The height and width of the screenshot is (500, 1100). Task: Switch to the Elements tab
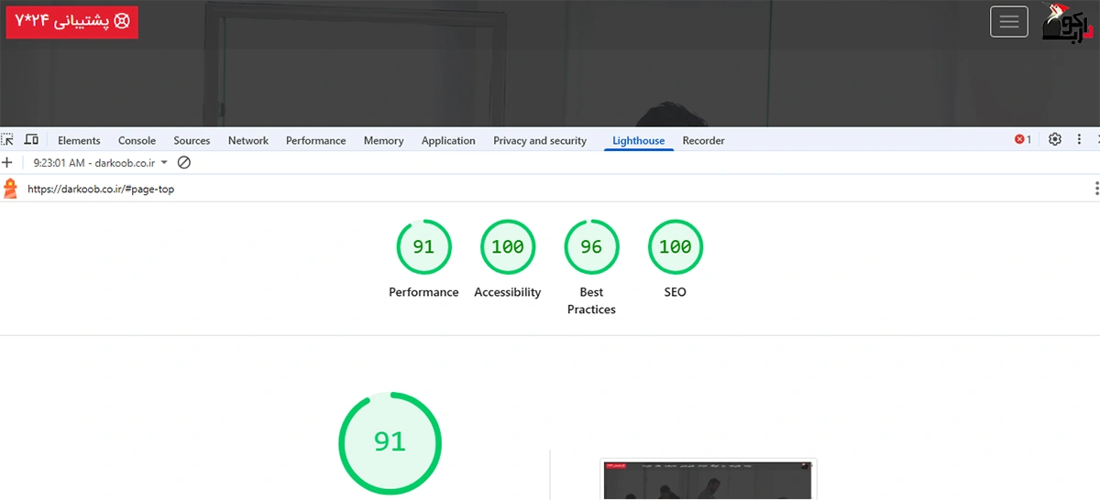[x=79, y=141]
